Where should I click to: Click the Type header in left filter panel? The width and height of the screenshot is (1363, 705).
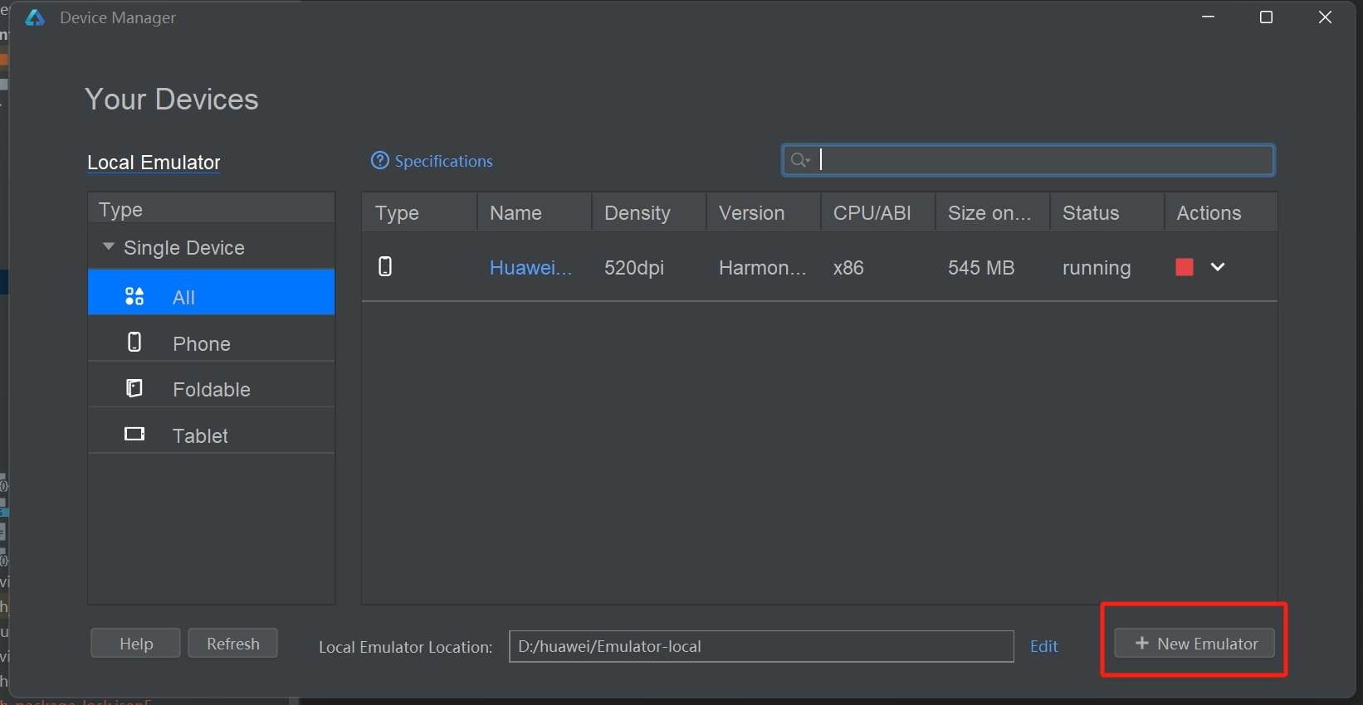(211, 208)
